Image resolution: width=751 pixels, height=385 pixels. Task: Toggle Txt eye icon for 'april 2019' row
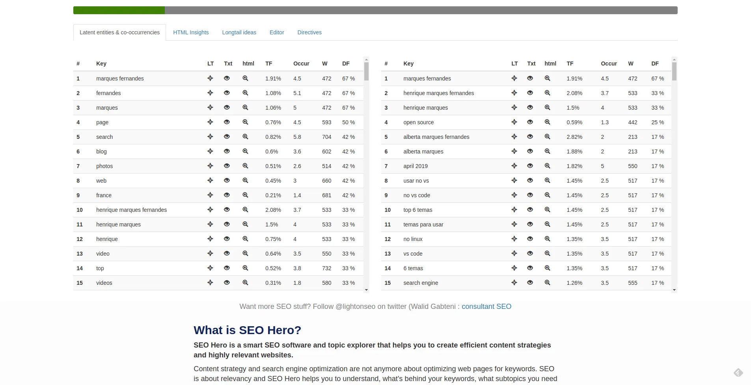pos(530,166)
